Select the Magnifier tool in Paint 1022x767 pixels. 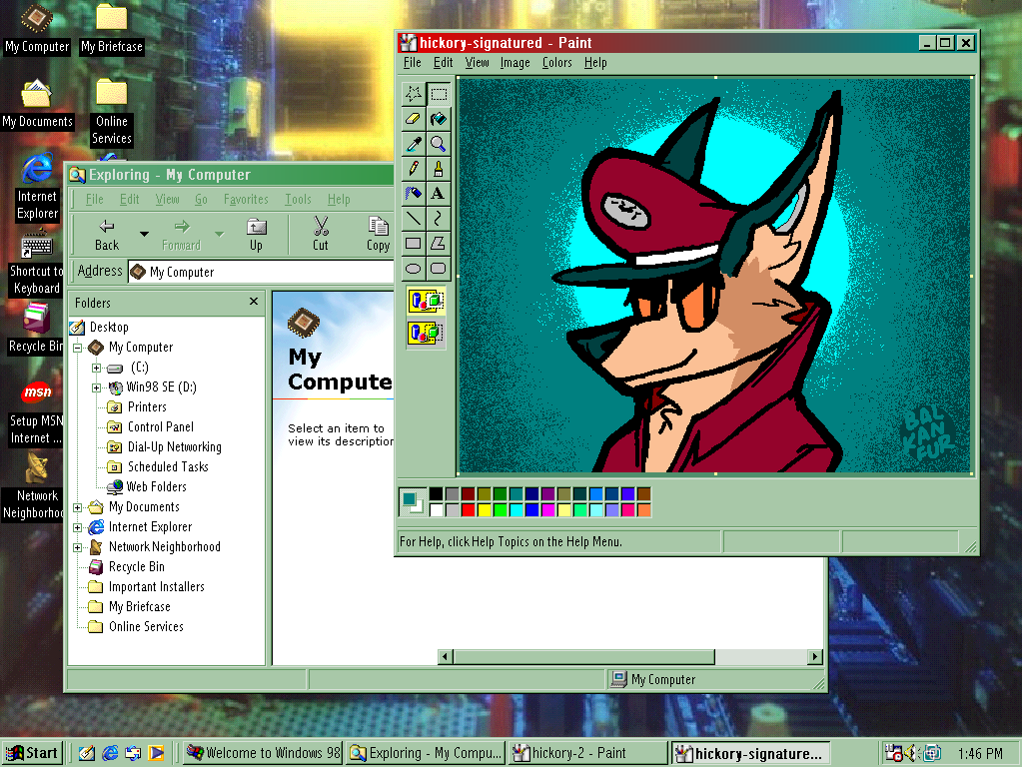[438, 144]
